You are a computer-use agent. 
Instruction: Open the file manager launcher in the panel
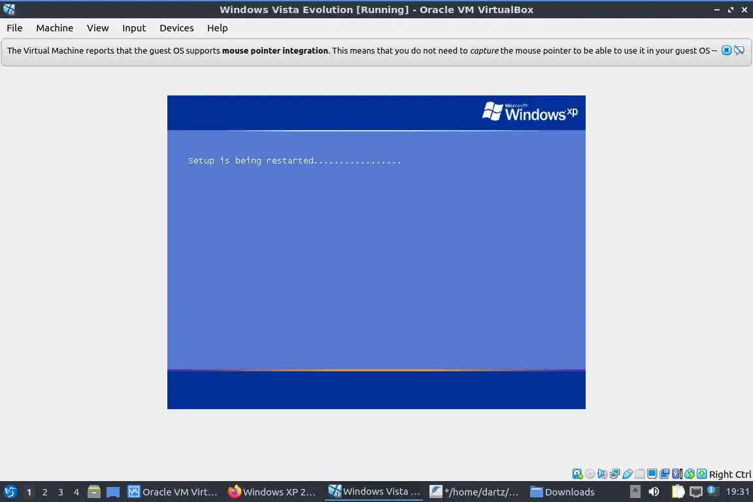point(94,492)
